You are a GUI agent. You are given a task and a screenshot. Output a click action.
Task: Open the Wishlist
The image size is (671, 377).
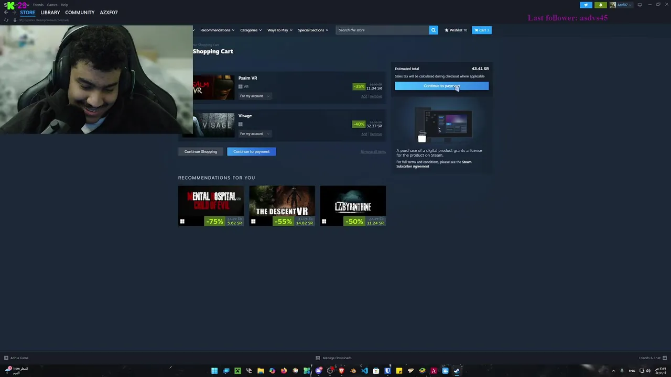coord(456,30)
